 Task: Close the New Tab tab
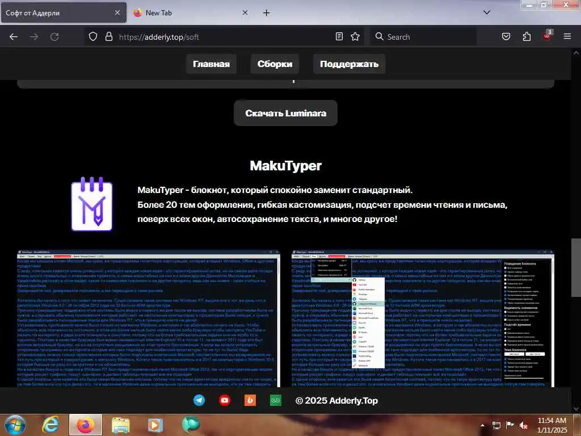(245, 12)
